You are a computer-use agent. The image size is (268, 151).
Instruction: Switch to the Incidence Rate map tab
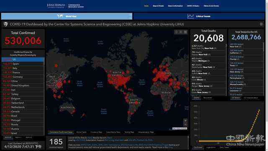tap(96, 132)
